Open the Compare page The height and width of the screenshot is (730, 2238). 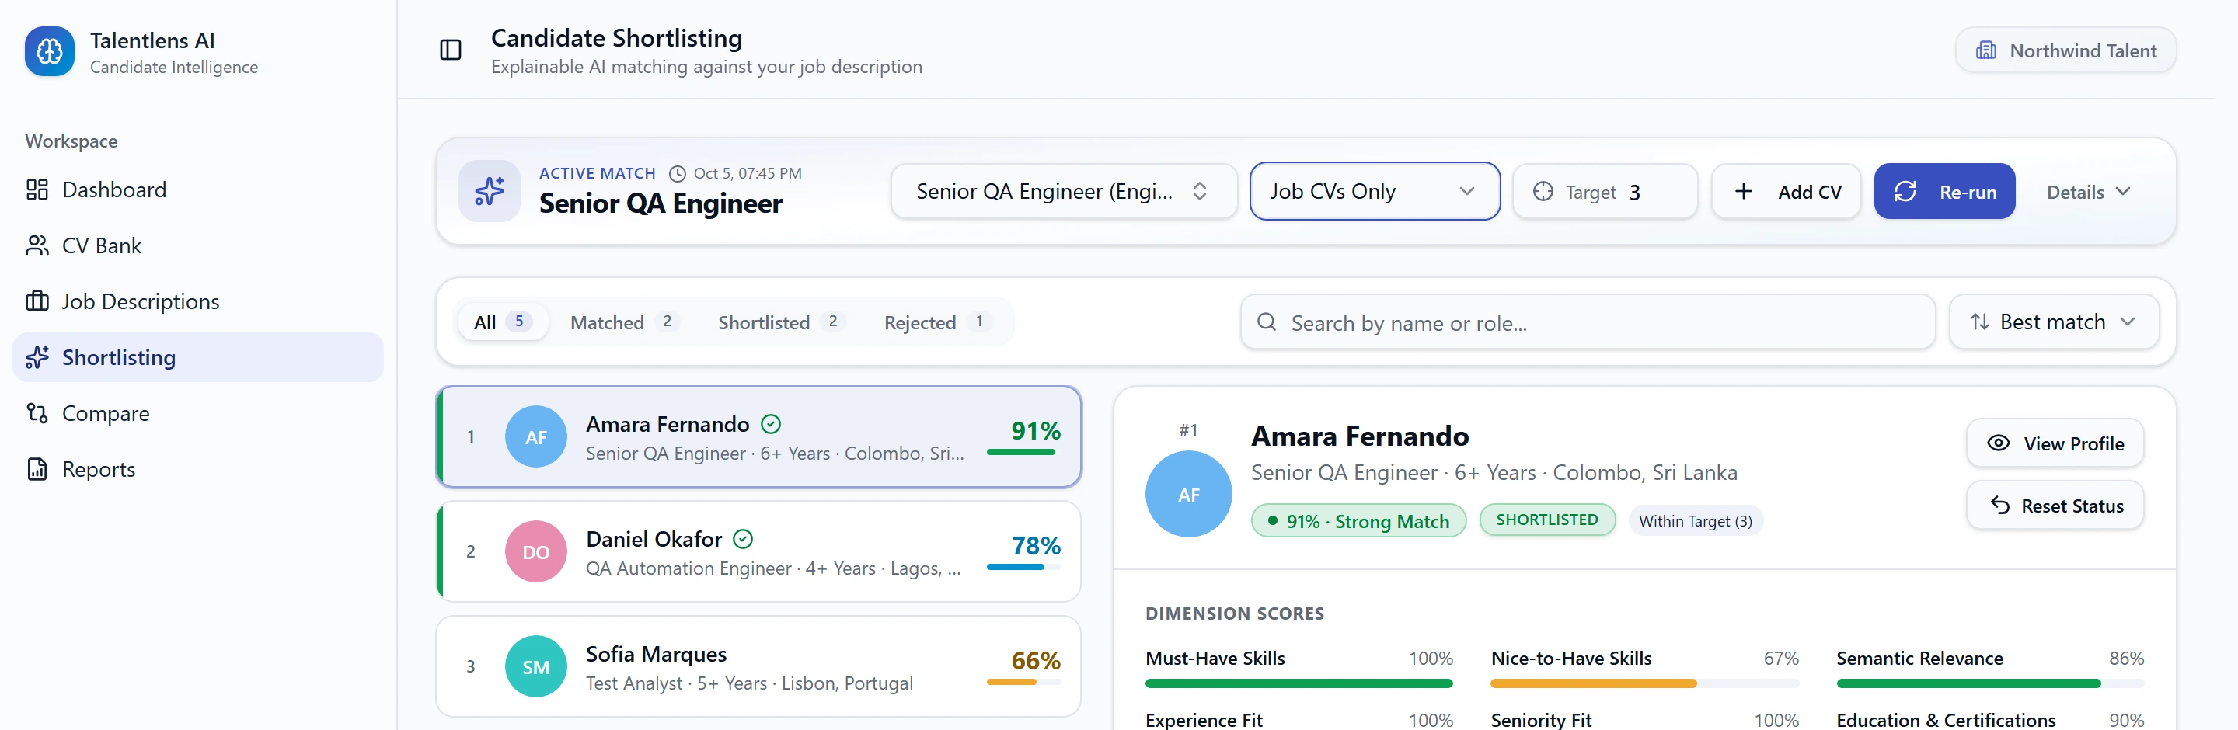[x=198, y=413]
